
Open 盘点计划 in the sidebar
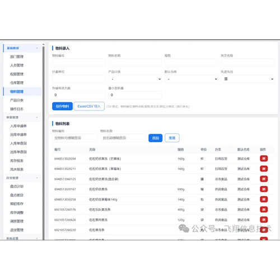(x=17, y=186)
